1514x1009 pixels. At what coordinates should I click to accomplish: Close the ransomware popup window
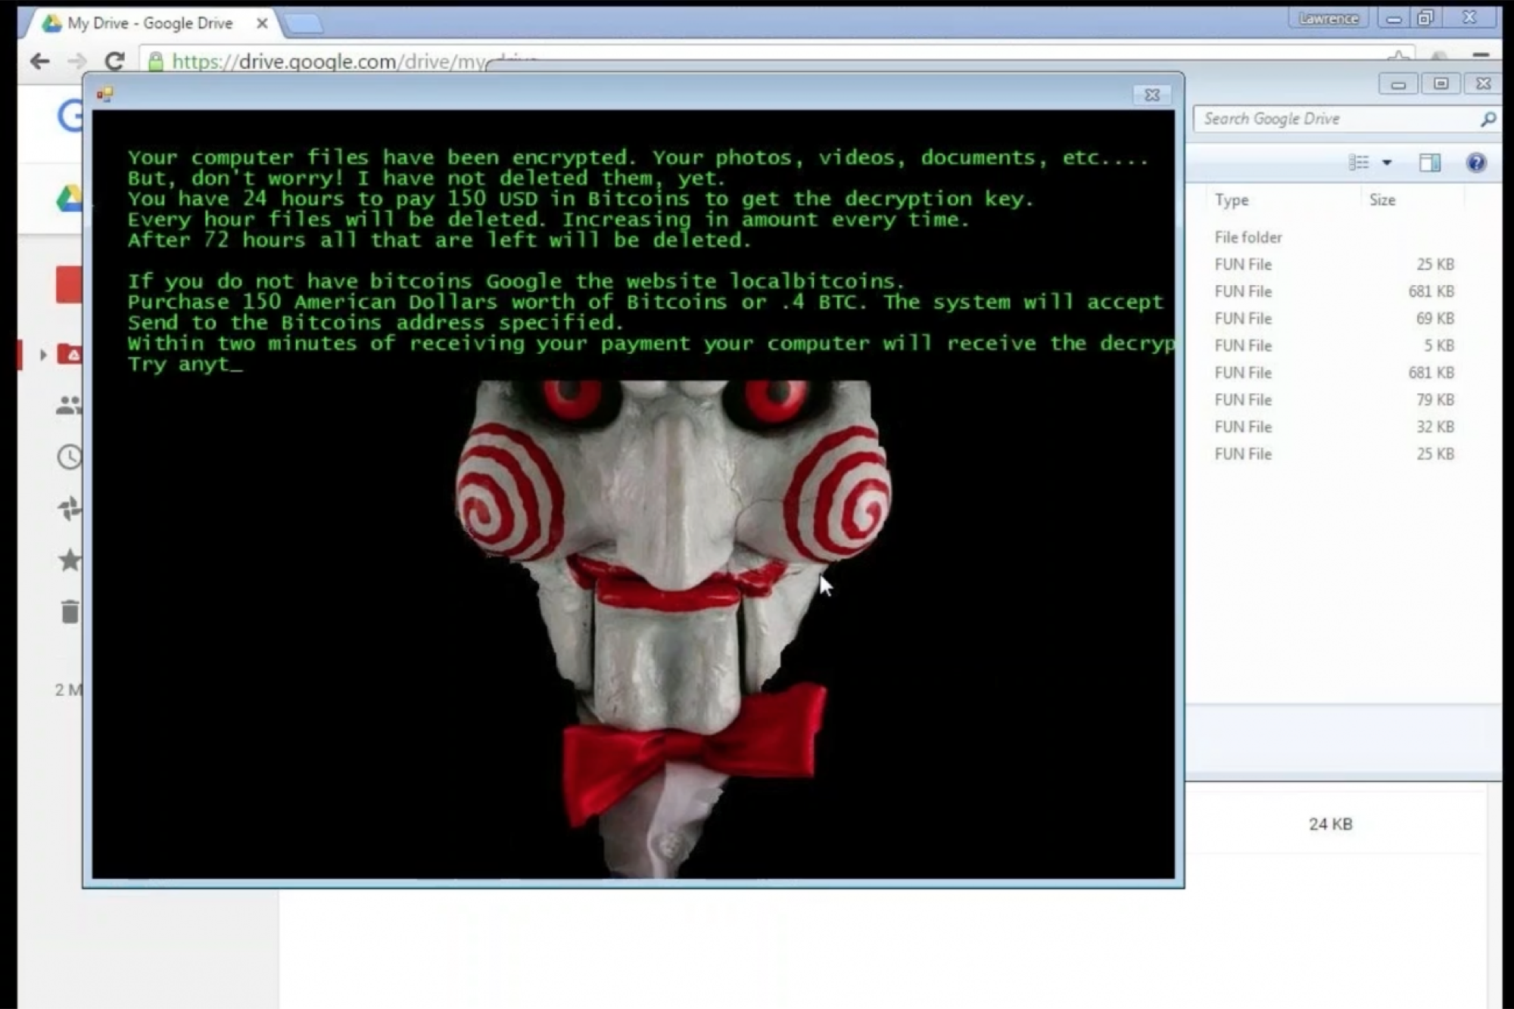pyautogui.click(x=1152, y=95)
